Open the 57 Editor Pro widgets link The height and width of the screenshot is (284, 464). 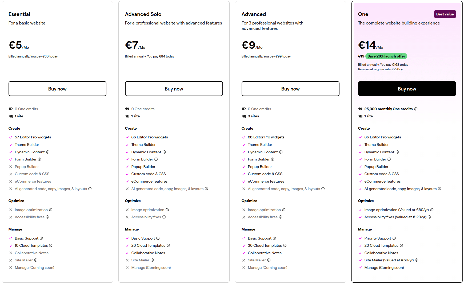[33, 137]
